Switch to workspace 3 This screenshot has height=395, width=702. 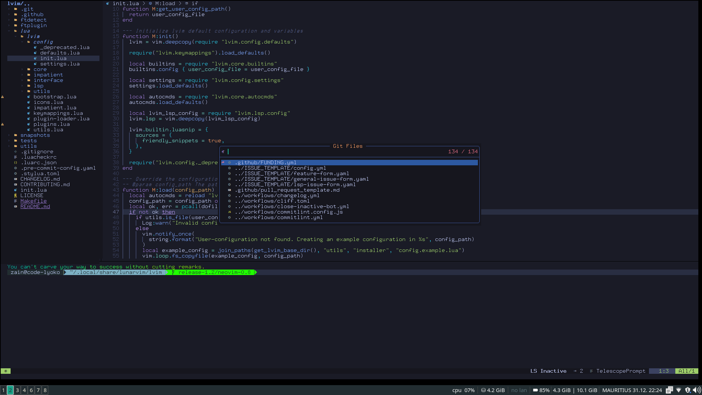point(17,390)
